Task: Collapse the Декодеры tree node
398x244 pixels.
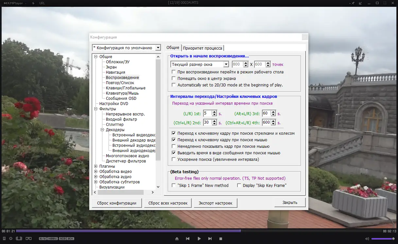Action: (102, 130)
